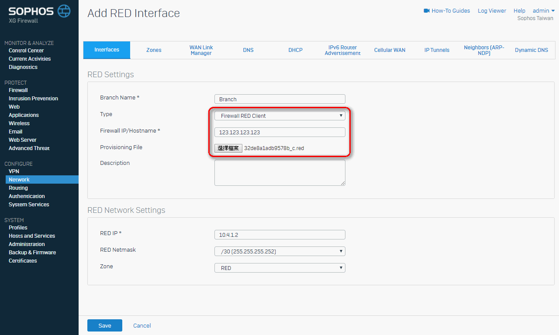
Task: Expand the RED Netmask dropdown
Action: (280, 251)
